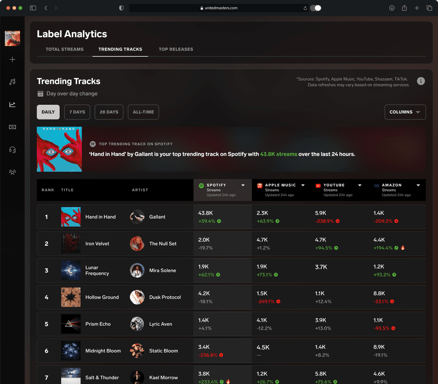Click the RANK column header

pos(48,190)
